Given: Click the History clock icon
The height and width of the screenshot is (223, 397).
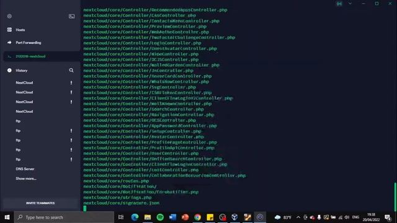Looking at the screenshot, I should click(9, 70).
